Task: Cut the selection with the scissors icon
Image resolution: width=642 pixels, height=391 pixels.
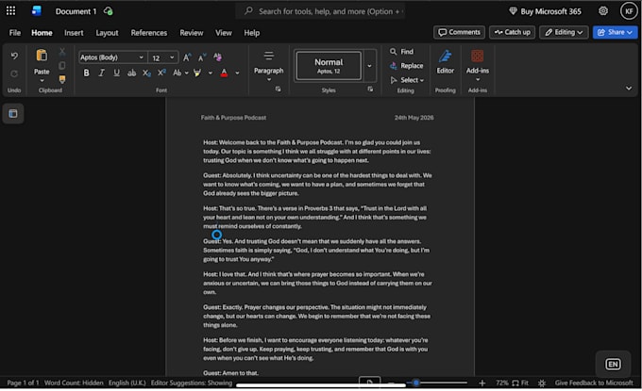Action: coord(62,52)
